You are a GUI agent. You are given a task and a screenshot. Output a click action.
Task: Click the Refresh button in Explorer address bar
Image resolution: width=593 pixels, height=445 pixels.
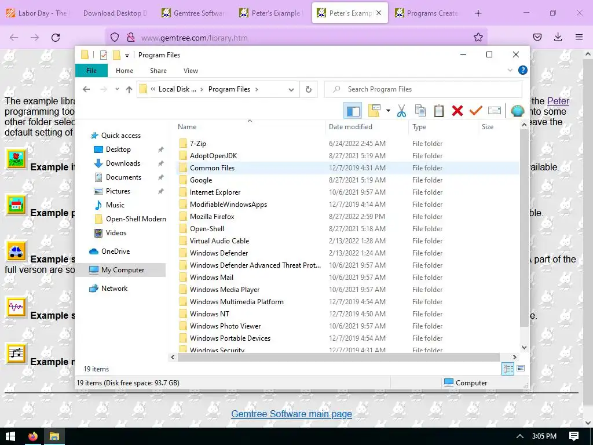[x=309, y=89]
